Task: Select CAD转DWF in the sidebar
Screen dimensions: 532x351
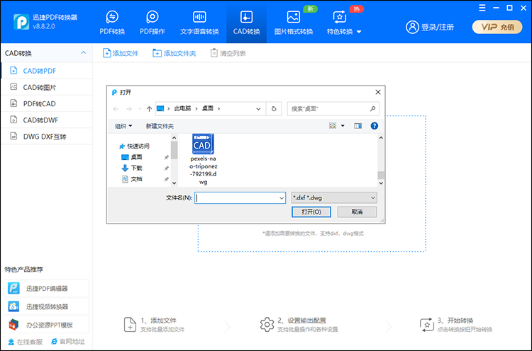Action: point(47,120)
